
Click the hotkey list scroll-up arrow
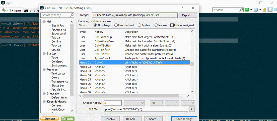[192, 31]
